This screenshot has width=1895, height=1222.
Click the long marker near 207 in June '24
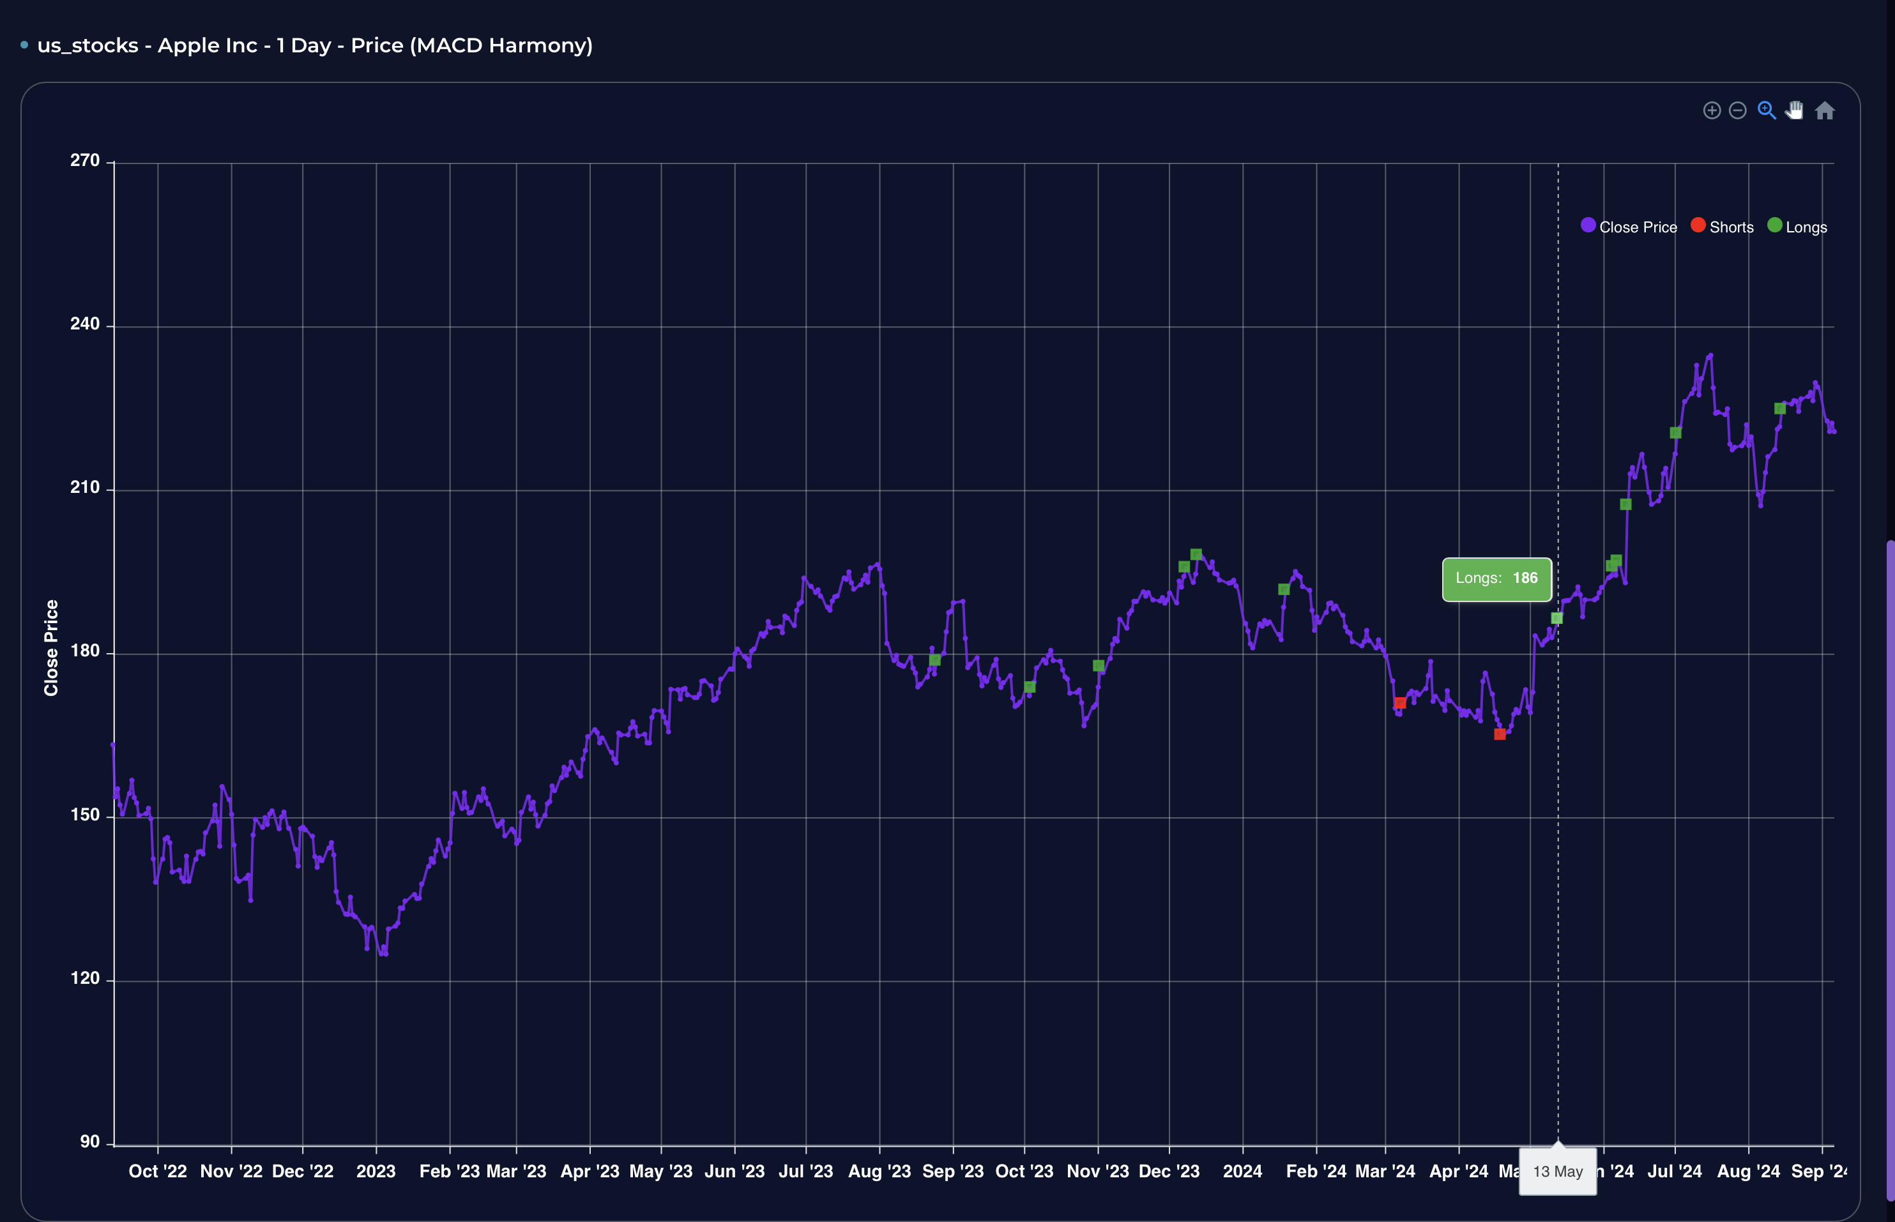point(1625,504)
